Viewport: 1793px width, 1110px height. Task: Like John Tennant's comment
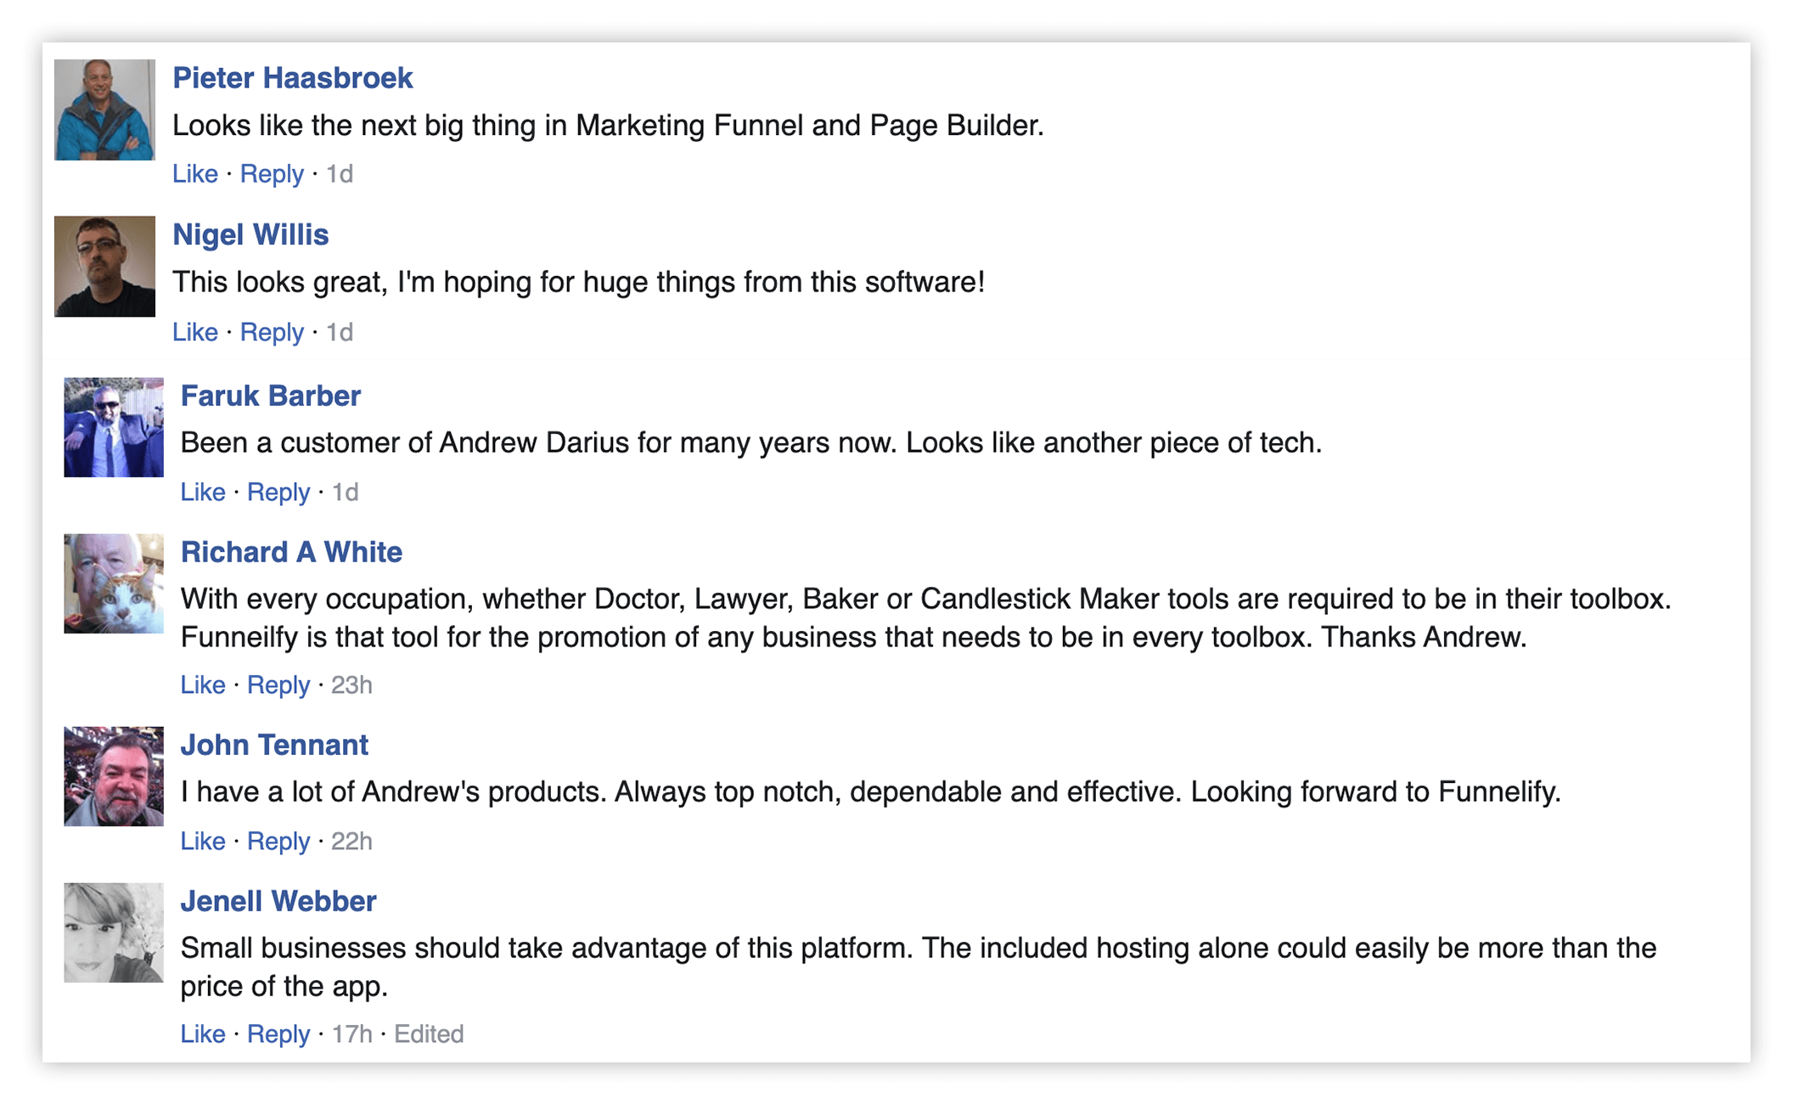pyautogui.click(x=203, y=841)
